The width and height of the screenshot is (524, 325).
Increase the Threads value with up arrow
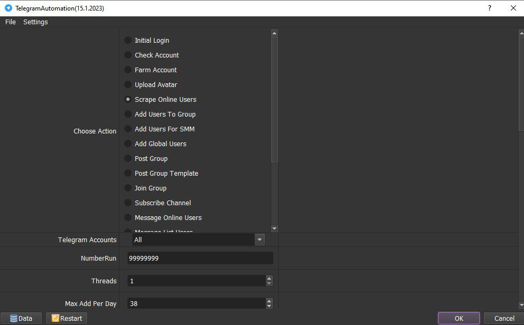[269, 278]
